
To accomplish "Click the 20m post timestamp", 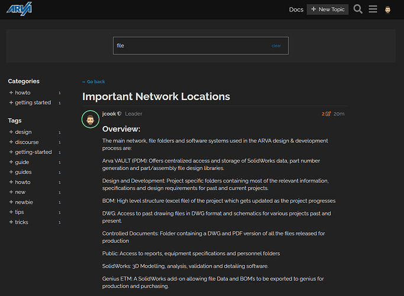I will click(x=339, y=114).
